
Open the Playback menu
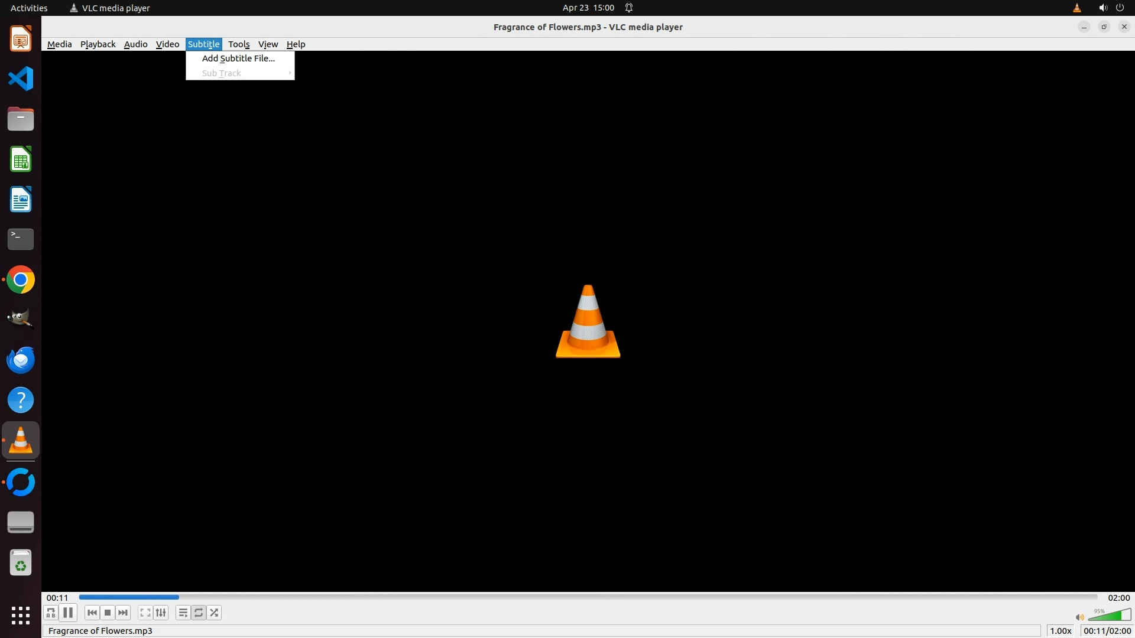click(98, 44)
